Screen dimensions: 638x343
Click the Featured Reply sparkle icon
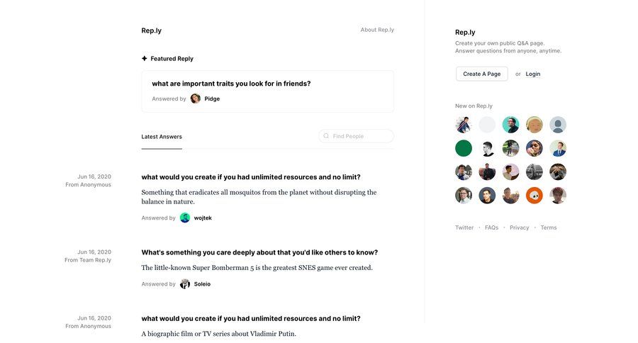(145, 59)
